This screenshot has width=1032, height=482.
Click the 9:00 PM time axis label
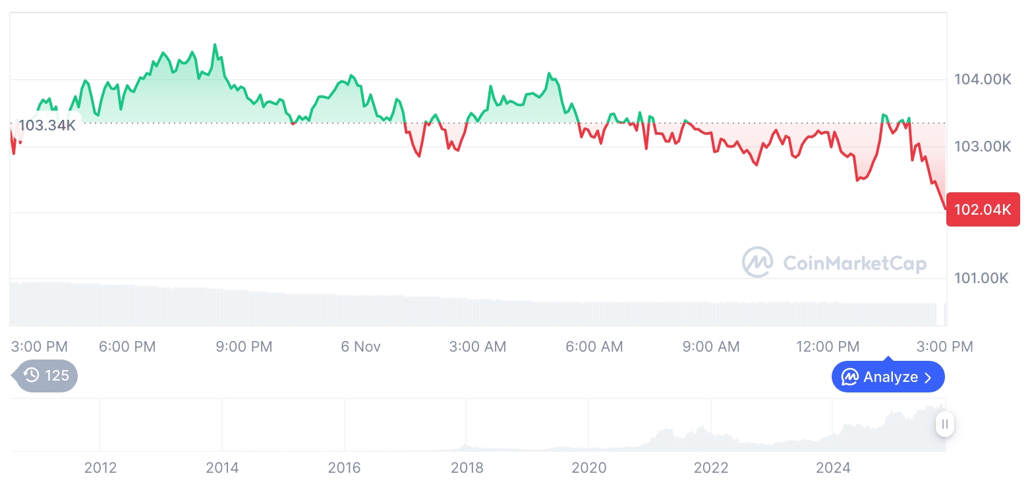(x=244, y=346)
